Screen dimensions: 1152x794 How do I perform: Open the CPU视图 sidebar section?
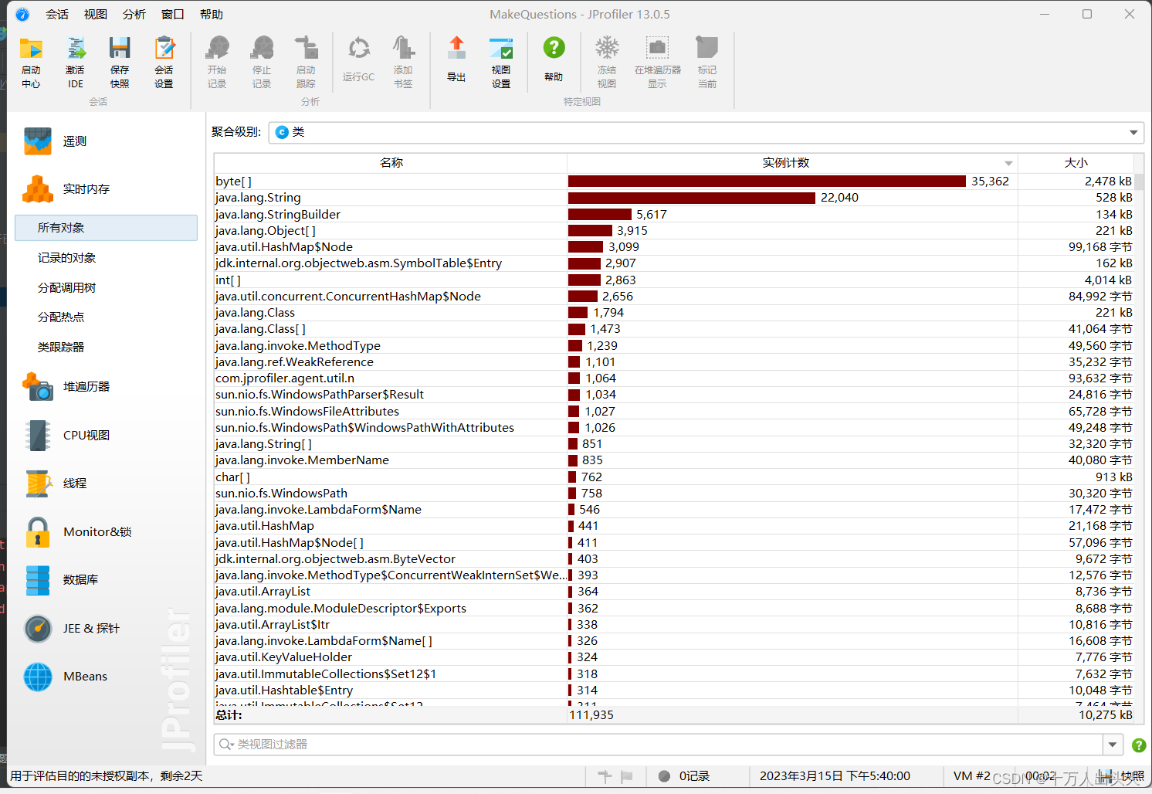(x=106, y=435)
